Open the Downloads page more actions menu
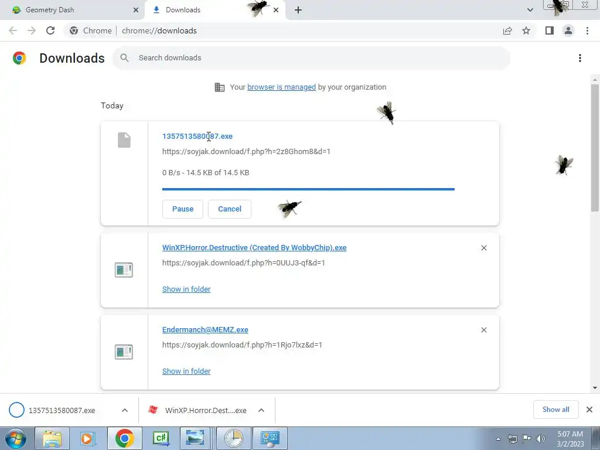600x450 pixels. tap(580, 58)
